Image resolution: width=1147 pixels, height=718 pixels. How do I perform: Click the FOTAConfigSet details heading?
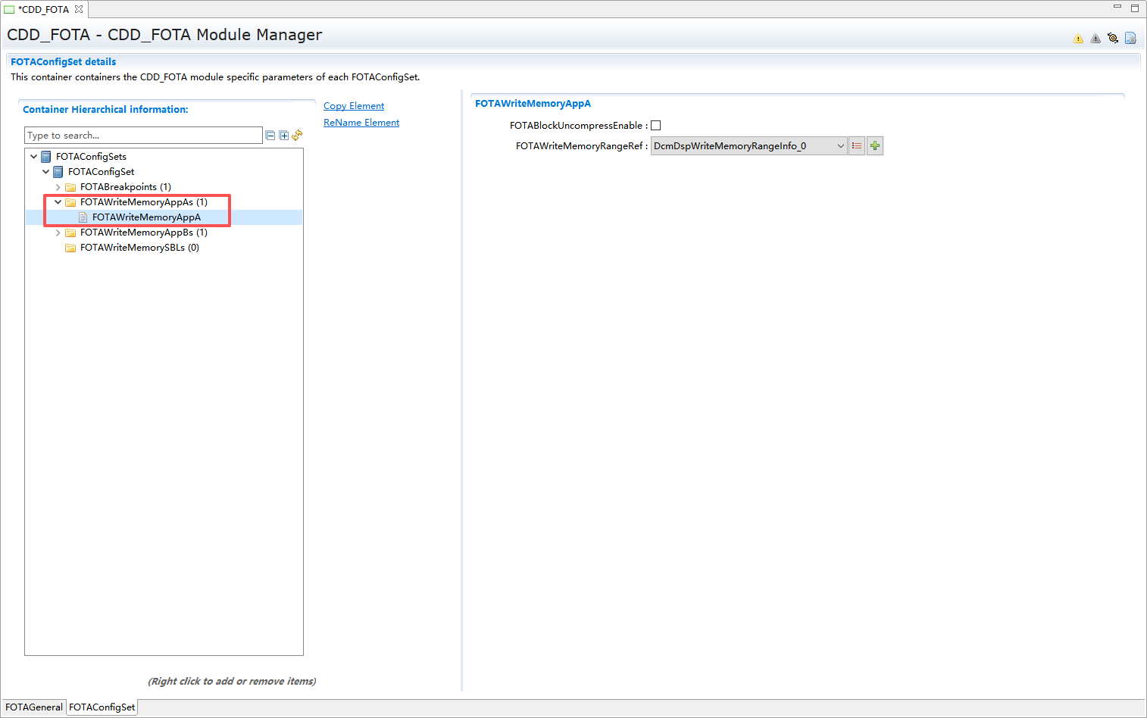pos(64,62)
